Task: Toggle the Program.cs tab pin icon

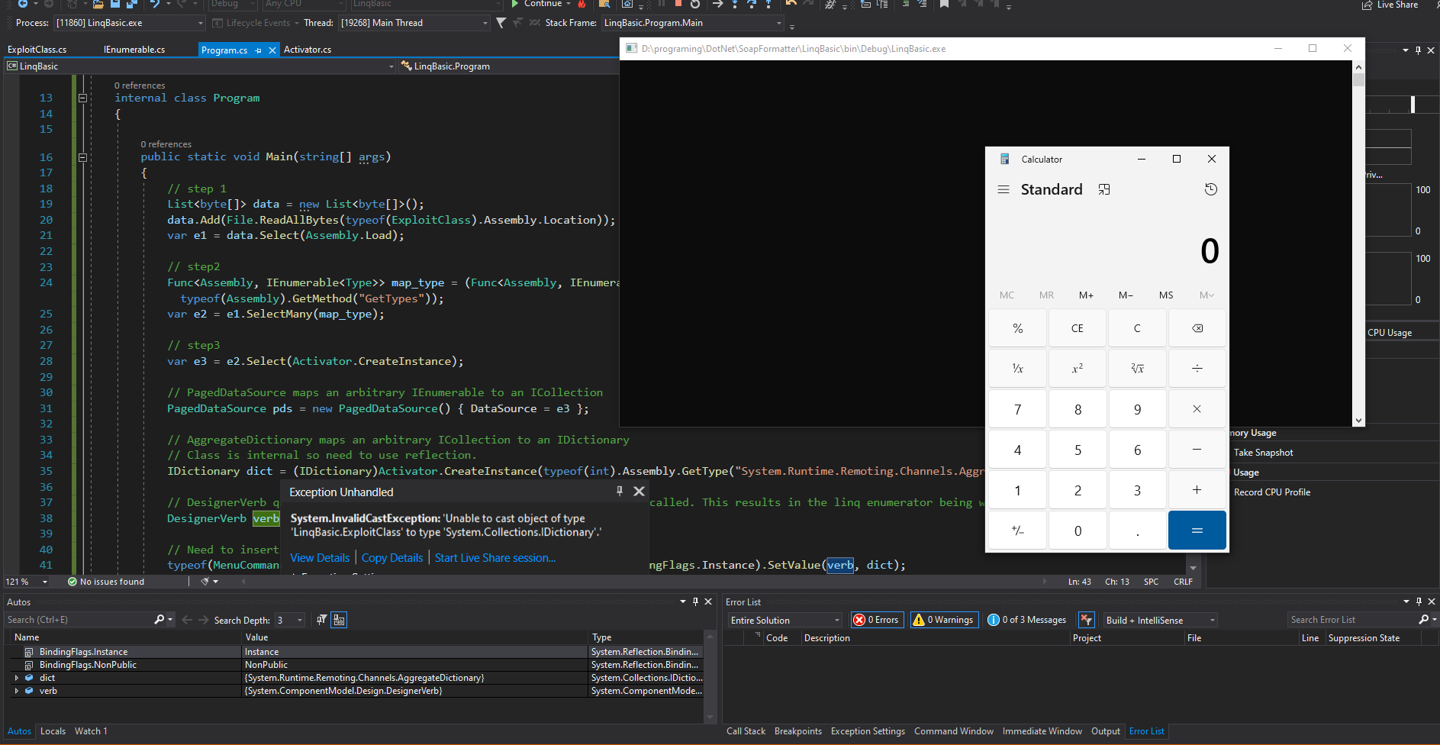Action: (x=258, y=50)
